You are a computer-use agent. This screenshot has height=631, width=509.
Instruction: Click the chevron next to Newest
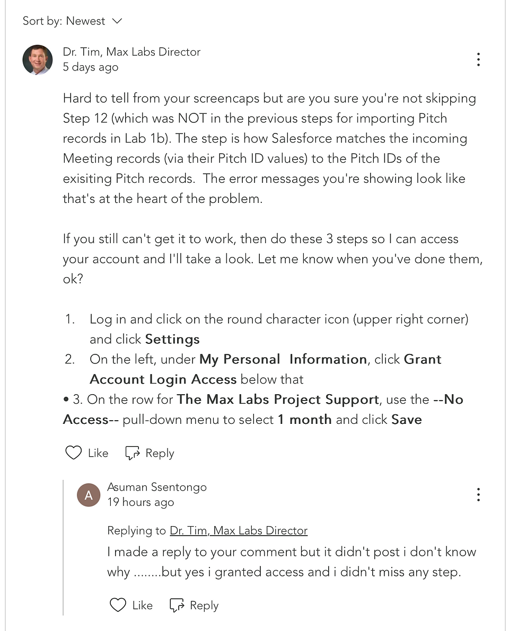(117, 21)
